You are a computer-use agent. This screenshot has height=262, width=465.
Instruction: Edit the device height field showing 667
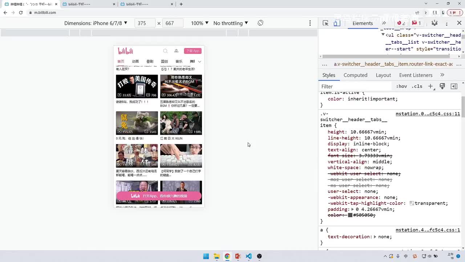(173, 23)
